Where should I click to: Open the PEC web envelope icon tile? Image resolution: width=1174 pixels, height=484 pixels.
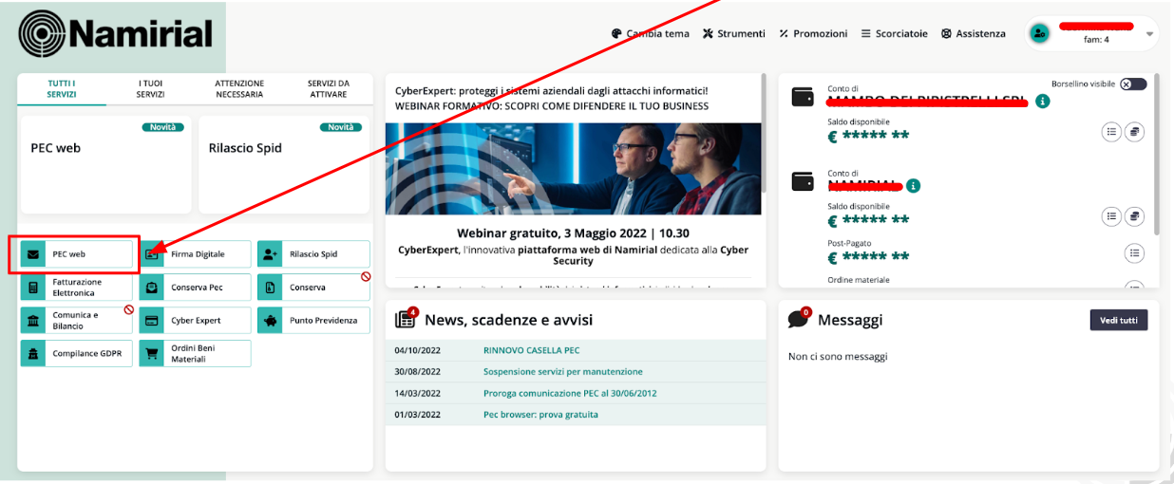pos(33,254)
